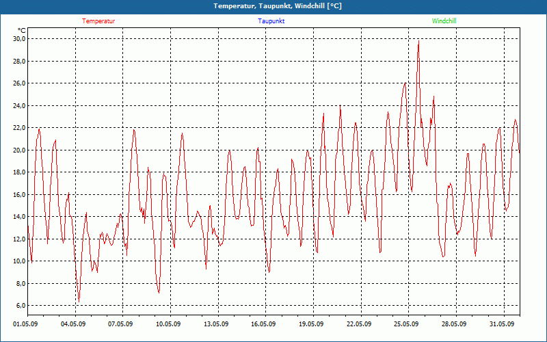This screenshot has height=342, width=547.
Task: Click the 19.05.09 date label
Action: click(x=311, y=324)
